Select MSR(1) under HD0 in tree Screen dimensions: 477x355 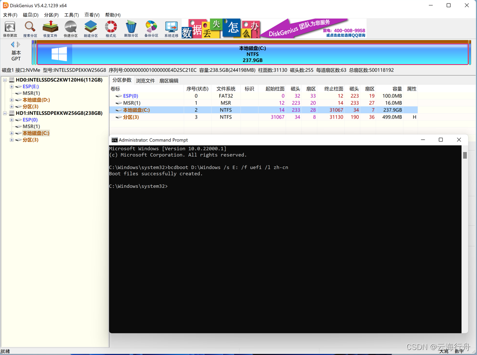pos(31,93)
